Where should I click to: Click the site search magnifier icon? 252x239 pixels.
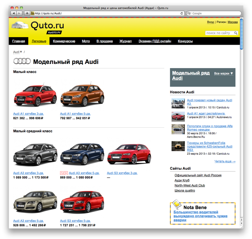[235, 33]
